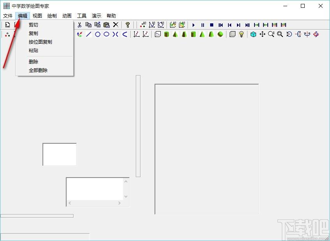
Task: Select the parabola curve tool
Action: [x=125, y=34]
